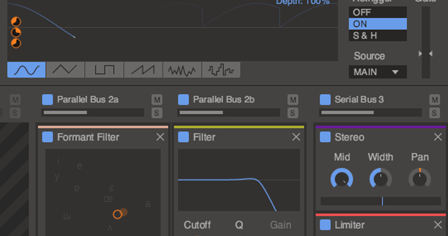Toggle the Limiter module on or off
Viewport: 448px width, 236px height.
click(x=325, y=225)
